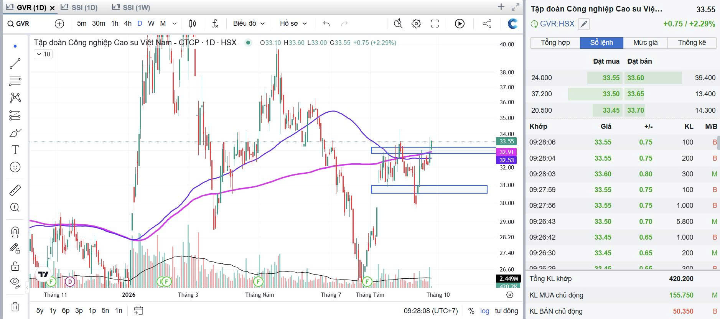Open the emoji icons tool
The width and height of the screenshot is (720, 319).
click(x=15, y=167)
